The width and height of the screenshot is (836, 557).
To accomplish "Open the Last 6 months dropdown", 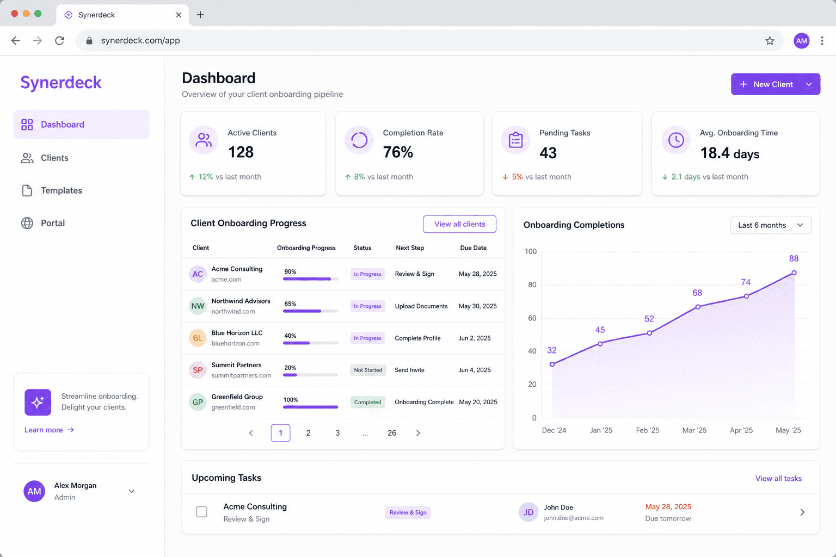I will [771, 225].
